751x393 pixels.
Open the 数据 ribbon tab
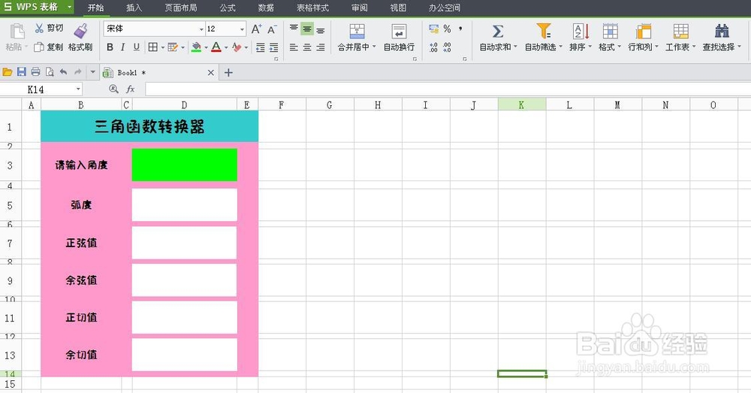266,8
